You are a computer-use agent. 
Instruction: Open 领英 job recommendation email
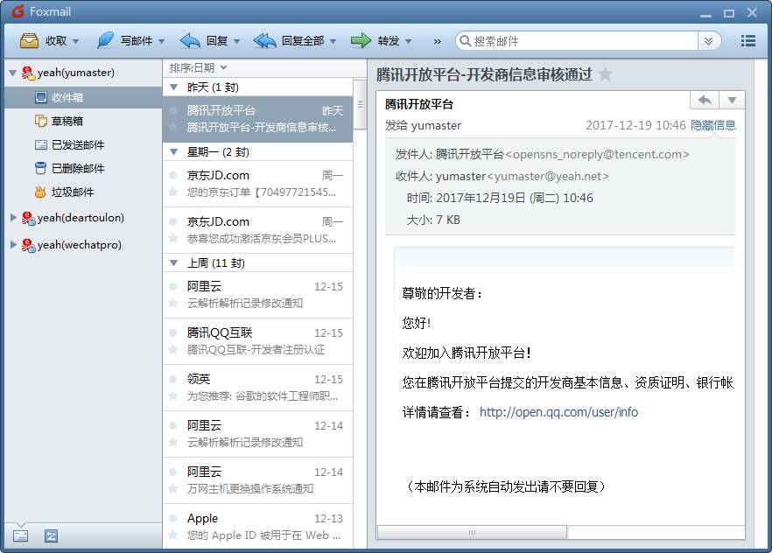pos(257,388)
